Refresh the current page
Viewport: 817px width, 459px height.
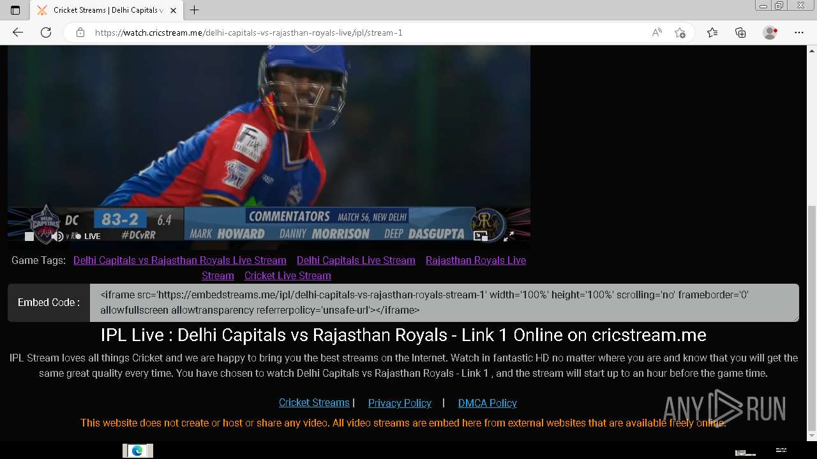[x=46, y=33]
